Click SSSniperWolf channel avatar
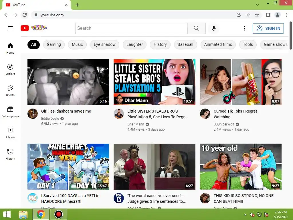This screenshot has width=293, height=220. click(205, 113)
